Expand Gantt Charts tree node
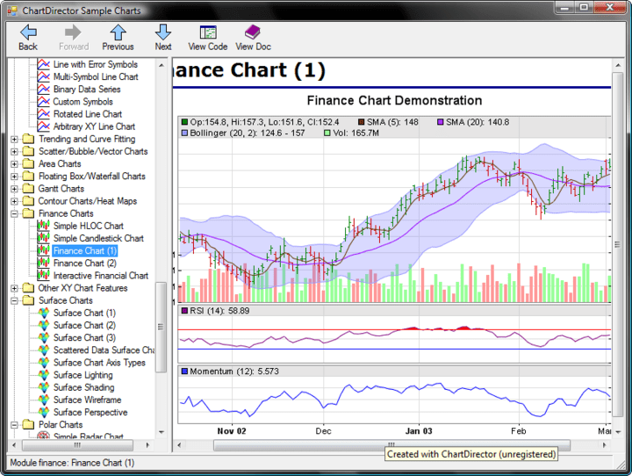Viewport: 632px width, 476px height. click(x=15, y=189)
